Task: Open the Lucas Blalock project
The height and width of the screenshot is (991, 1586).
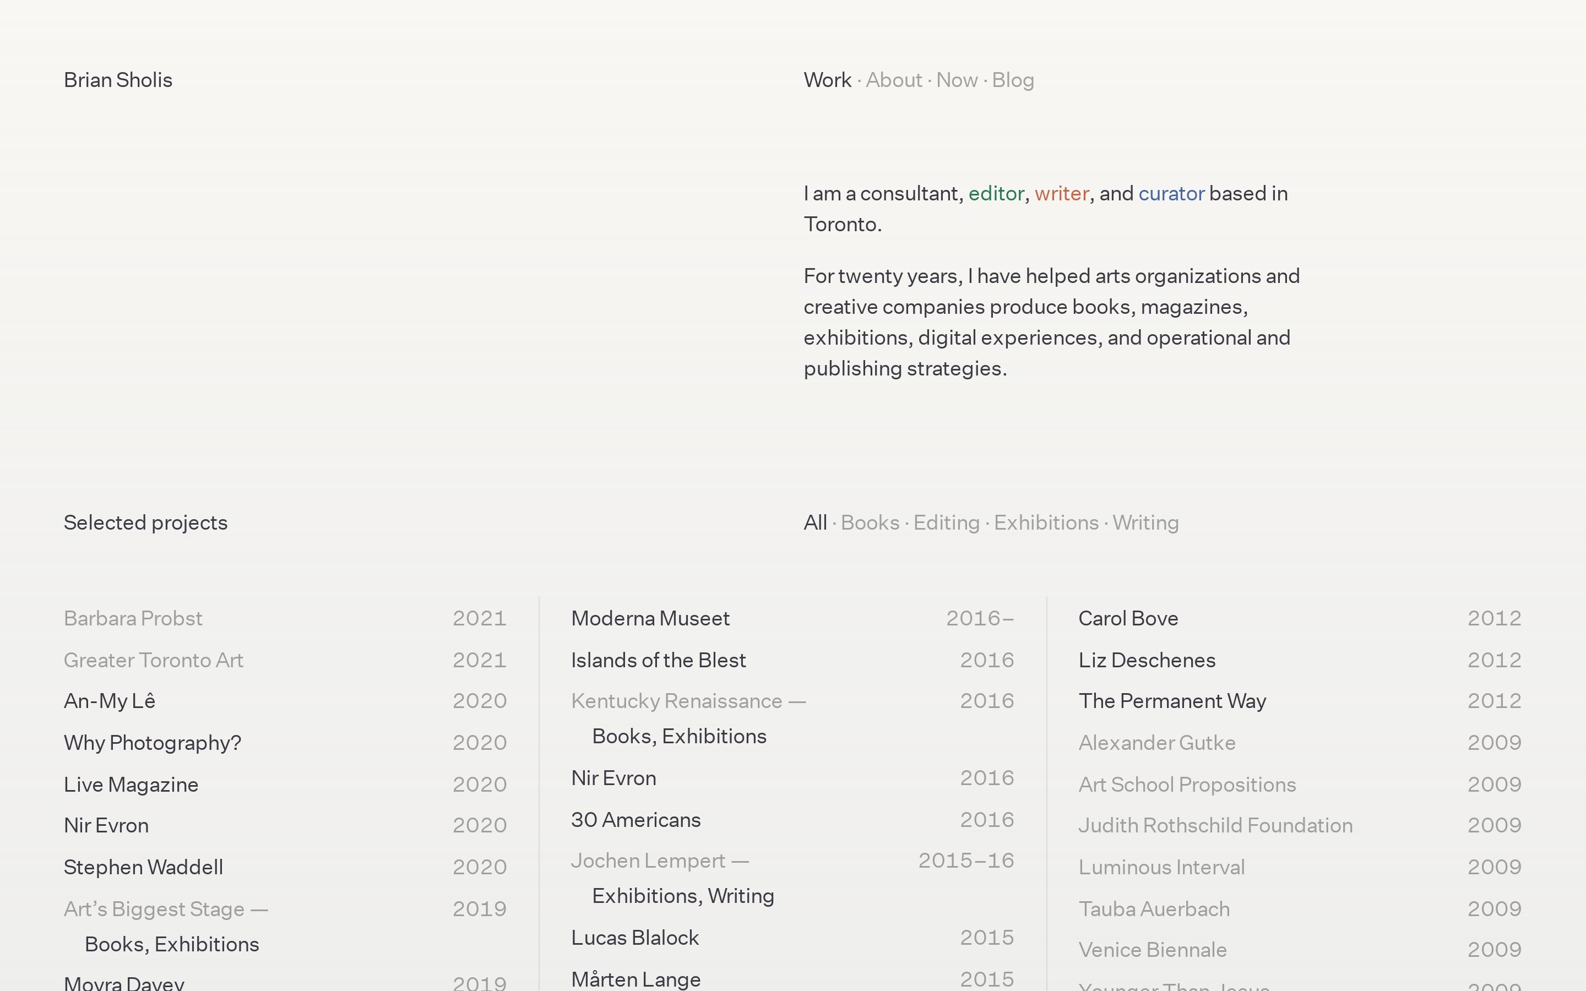Action: 634,937
